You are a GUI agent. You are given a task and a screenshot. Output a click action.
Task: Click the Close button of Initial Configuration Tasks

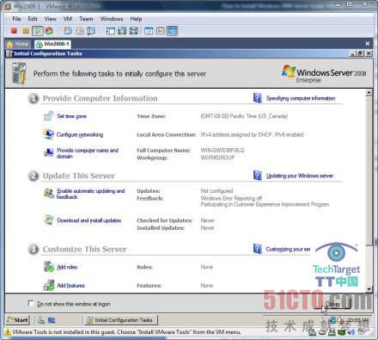pos(333,304)
